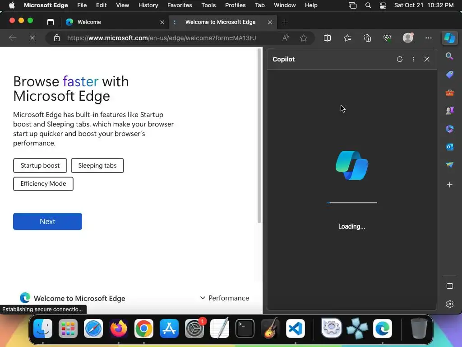
Task: Open the tab actions menu icon
Action: click(x=51, y=22)
